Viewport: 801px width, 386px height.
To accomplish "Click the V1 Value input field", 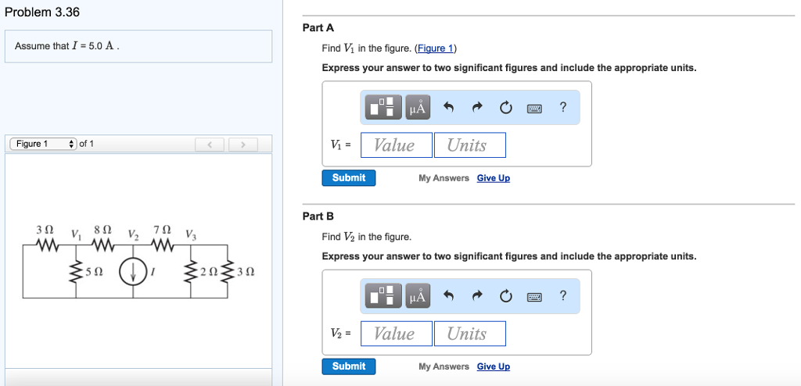I will pos(397,145).
